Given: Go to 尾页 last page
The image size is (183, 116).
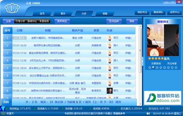Looking at the screenshot, I should point(118,102).
